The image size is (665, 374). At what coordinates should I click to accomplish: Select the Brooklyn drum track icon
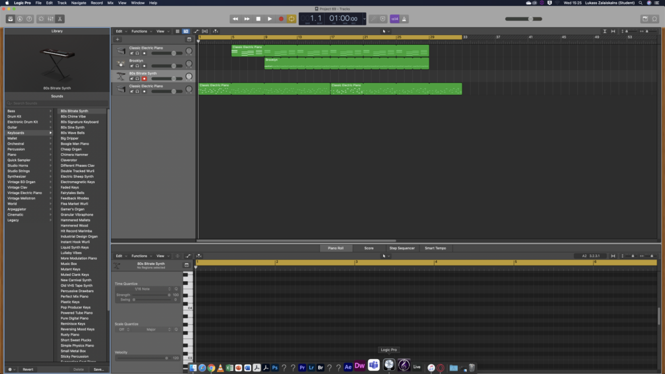121,64
